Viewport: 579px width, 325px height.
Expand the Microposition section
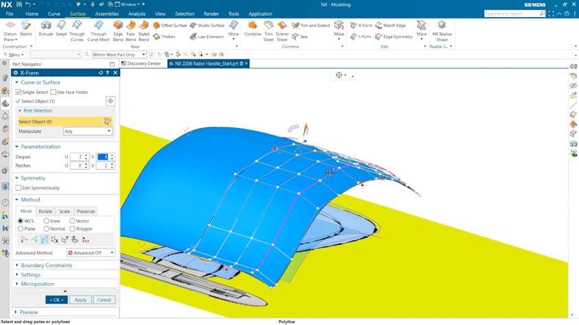coord(37,284)
